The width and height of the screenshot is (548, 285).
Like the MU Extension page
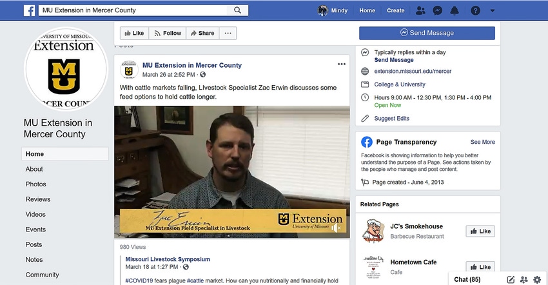(x=135, y=34)
